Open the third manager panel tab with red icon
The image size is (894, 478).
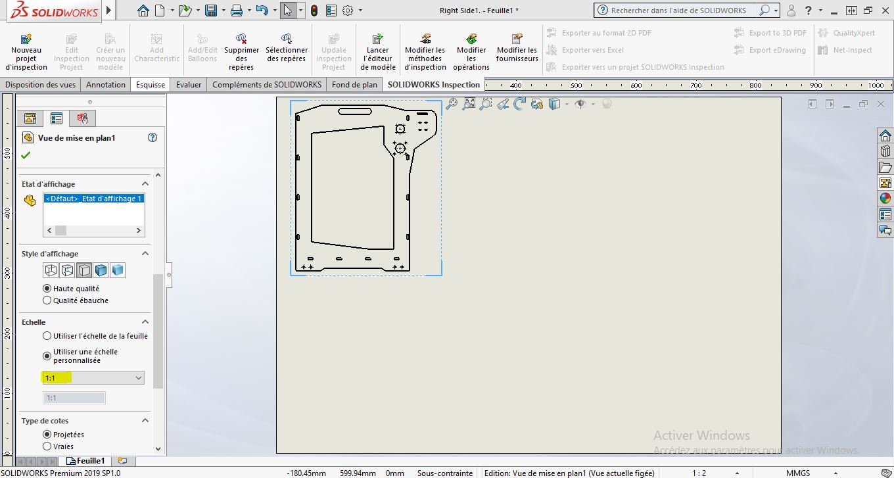[83, 118]
